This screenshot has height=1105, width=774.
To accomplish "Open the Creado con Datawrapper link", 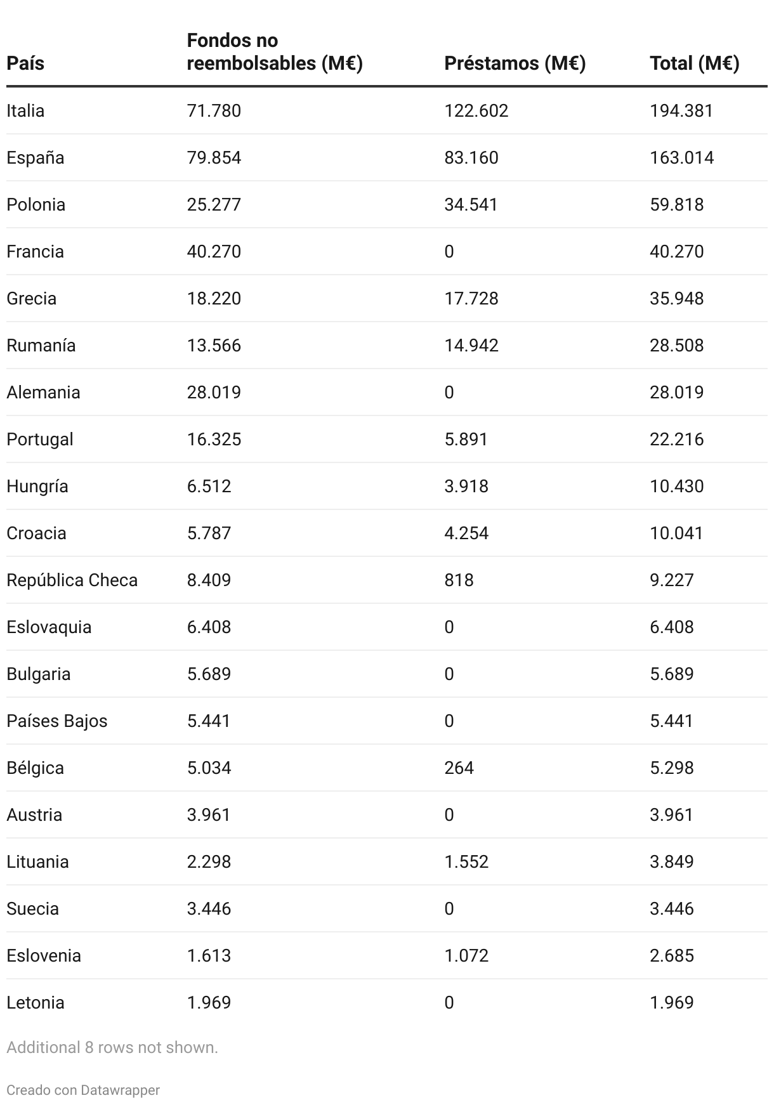I will coord(83,1090).
